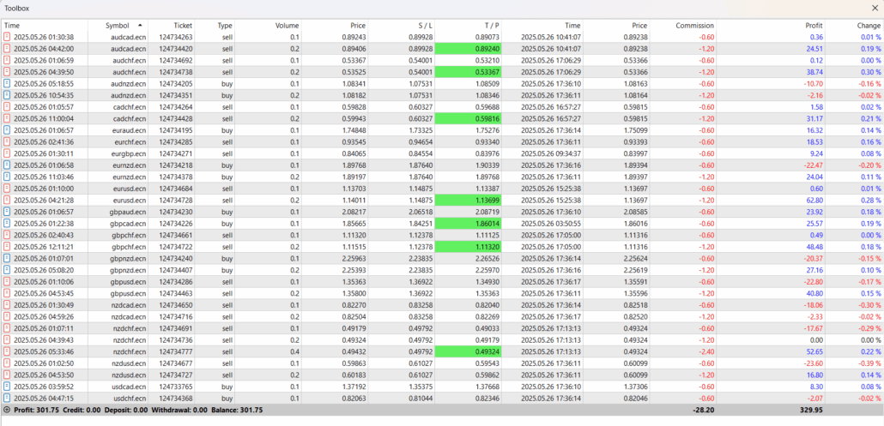Select the order icon beside 2025.05.26 04:42:00

click(x=7, y=49)
